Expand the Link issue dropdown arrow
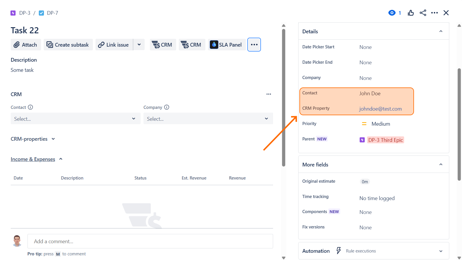The image size is (462, 260). coord(139,45)
